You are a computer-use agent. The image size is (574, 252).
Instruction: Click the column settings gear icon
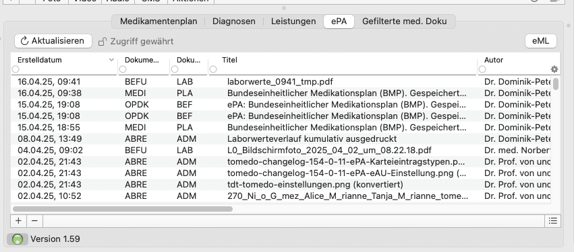point(554,69)
